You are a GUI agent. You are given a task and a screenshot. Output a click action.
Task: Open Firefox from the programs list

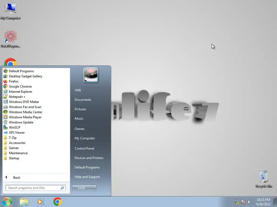(11, 81)
